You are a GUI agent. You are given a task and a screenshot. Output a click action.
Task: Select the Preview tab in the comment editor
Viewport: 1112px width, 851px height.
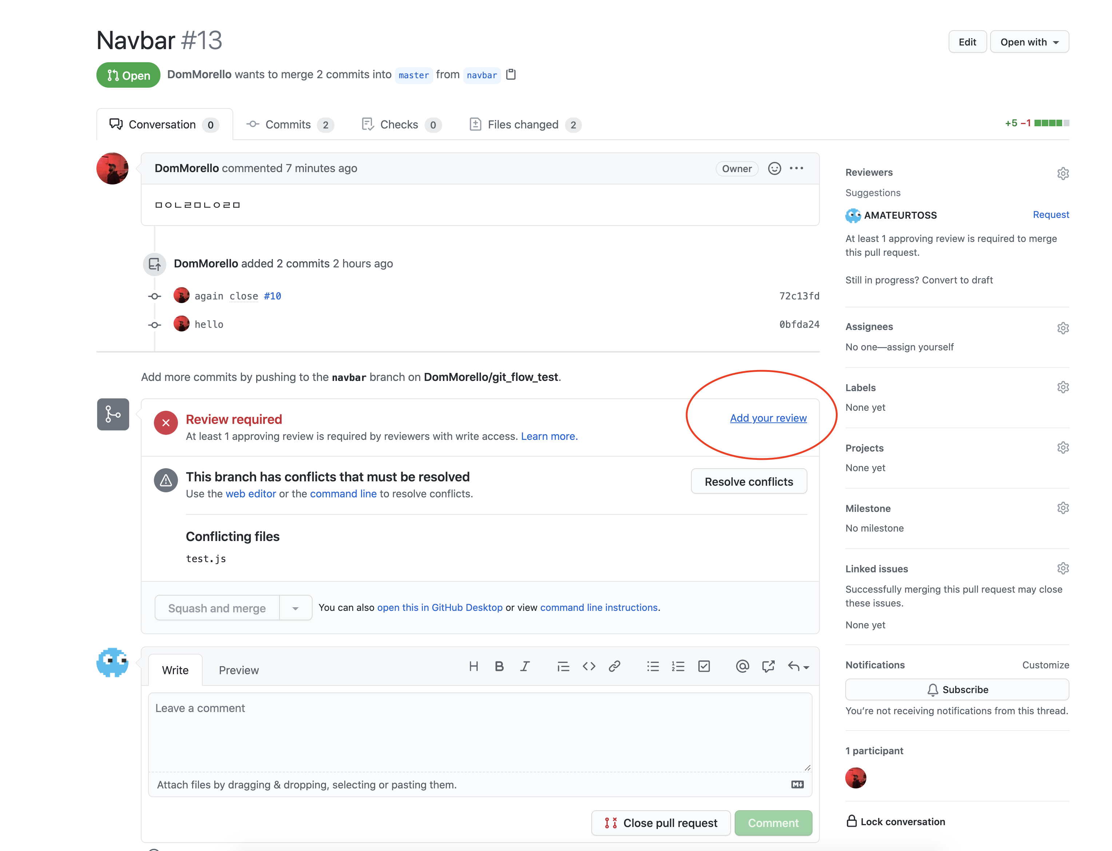pos(239,671)
